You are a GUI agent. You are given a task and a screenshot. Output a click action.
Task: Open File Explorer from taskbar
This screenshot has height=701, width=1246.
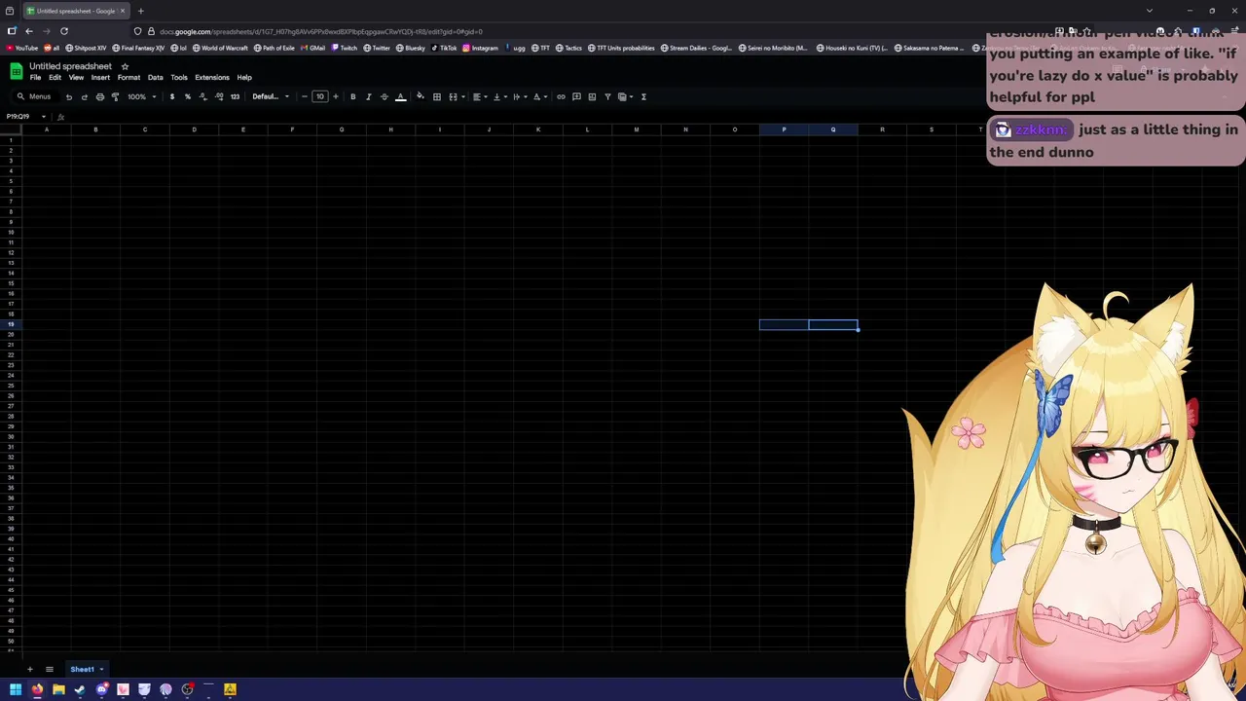[x=58, y=689]
